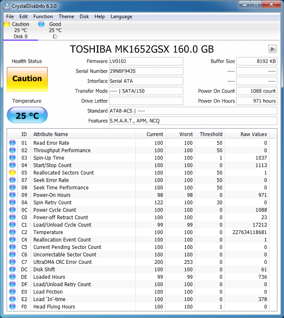Click the Features field S.M.A.R.T., APM, NCQ
The height and width of the screenshot is (318, 284).
pos(193,121)
